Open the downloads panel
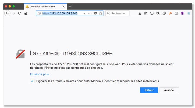The width and height of the screenshot is (195, 108). click(x=140, y=13)
